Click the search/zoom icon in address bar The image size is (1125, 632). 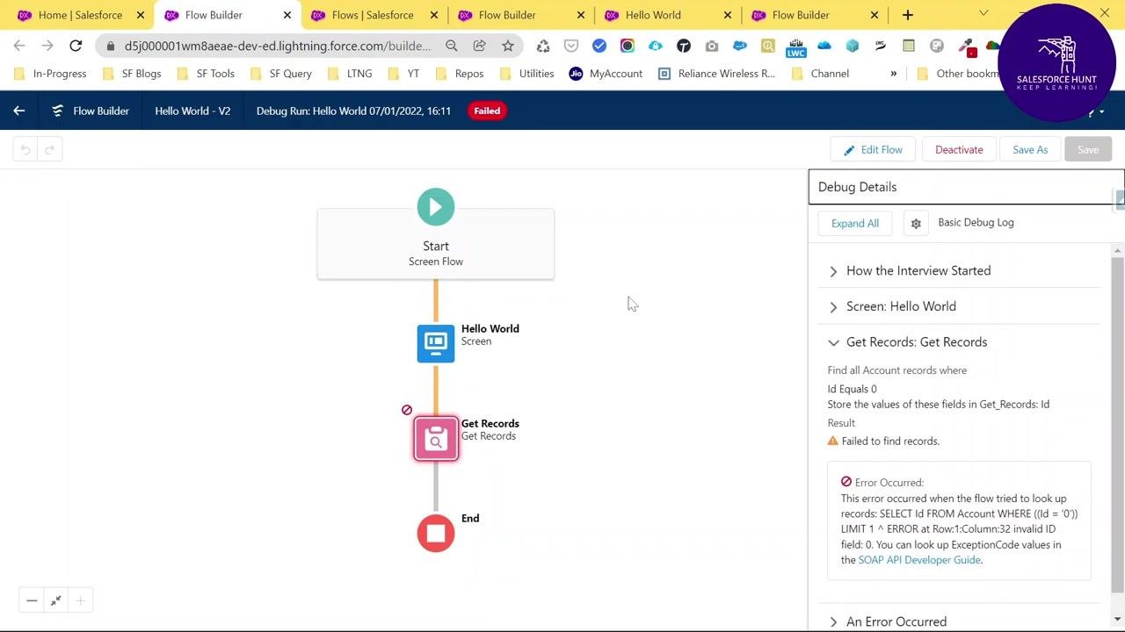[x=451, y=46]
